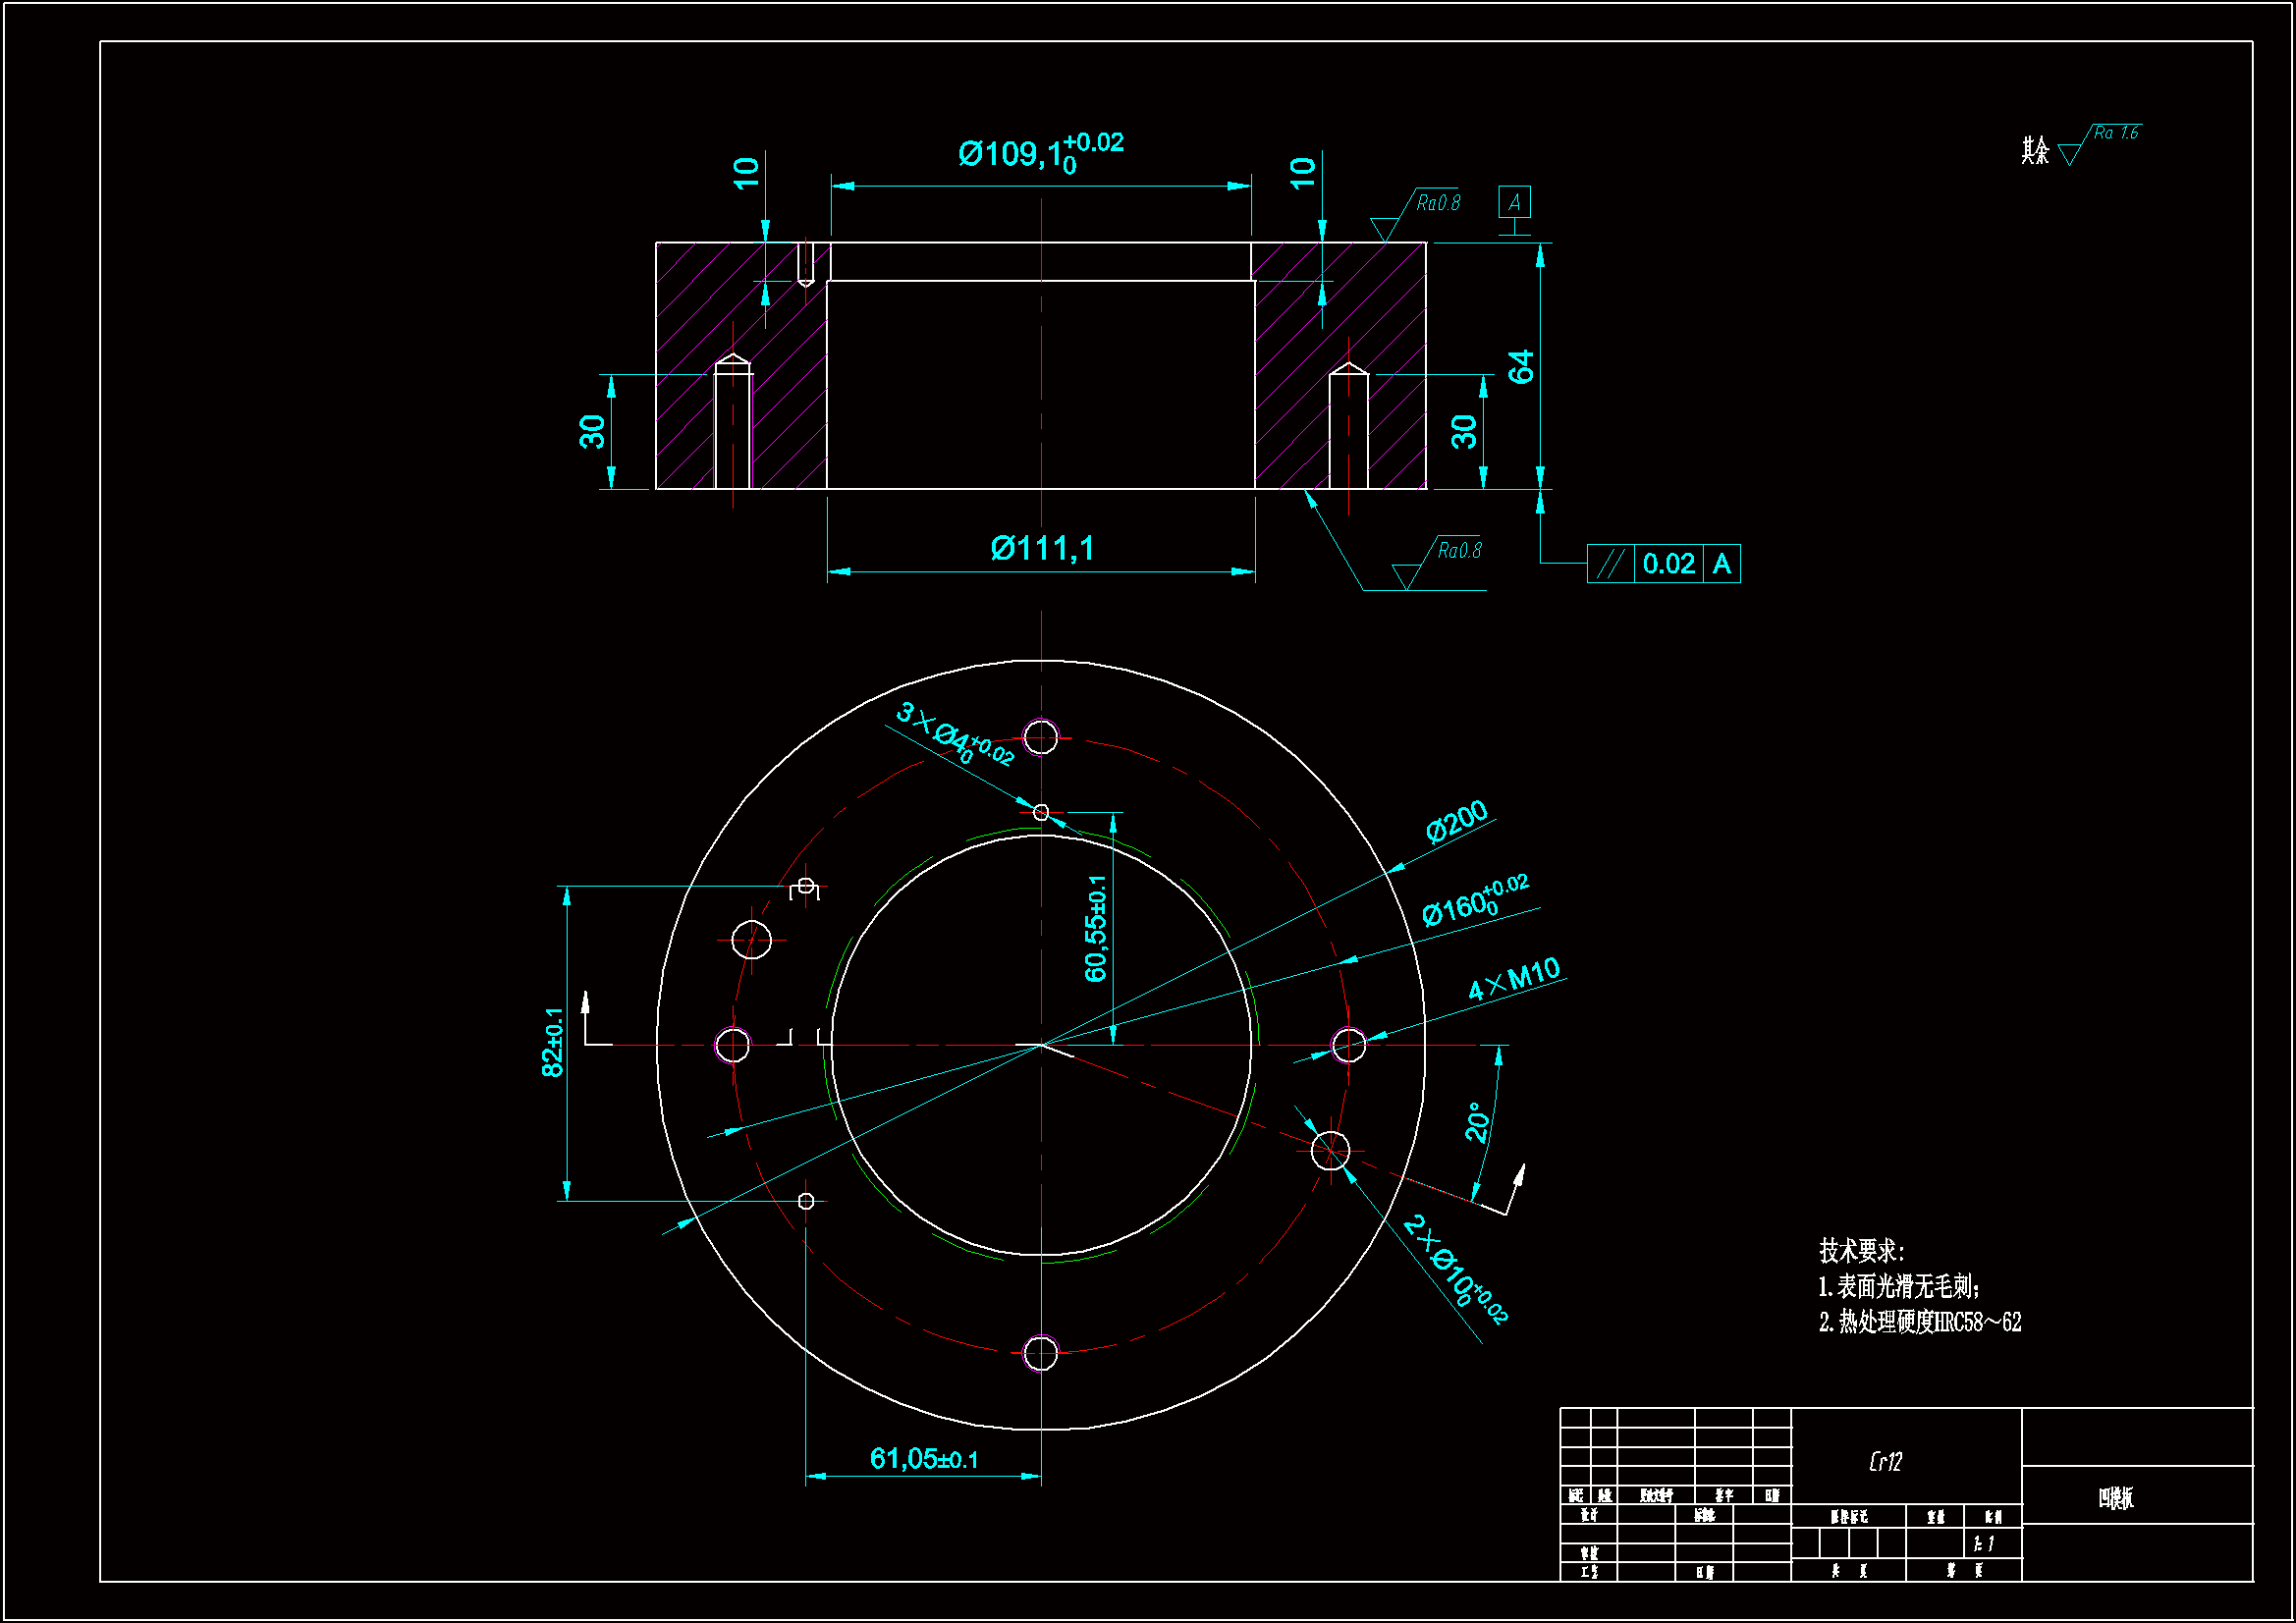The height and width of the screenshot is (1623, 2296).
Task: Select the 82±0.1 vertical dimension
Action: 552,1042
